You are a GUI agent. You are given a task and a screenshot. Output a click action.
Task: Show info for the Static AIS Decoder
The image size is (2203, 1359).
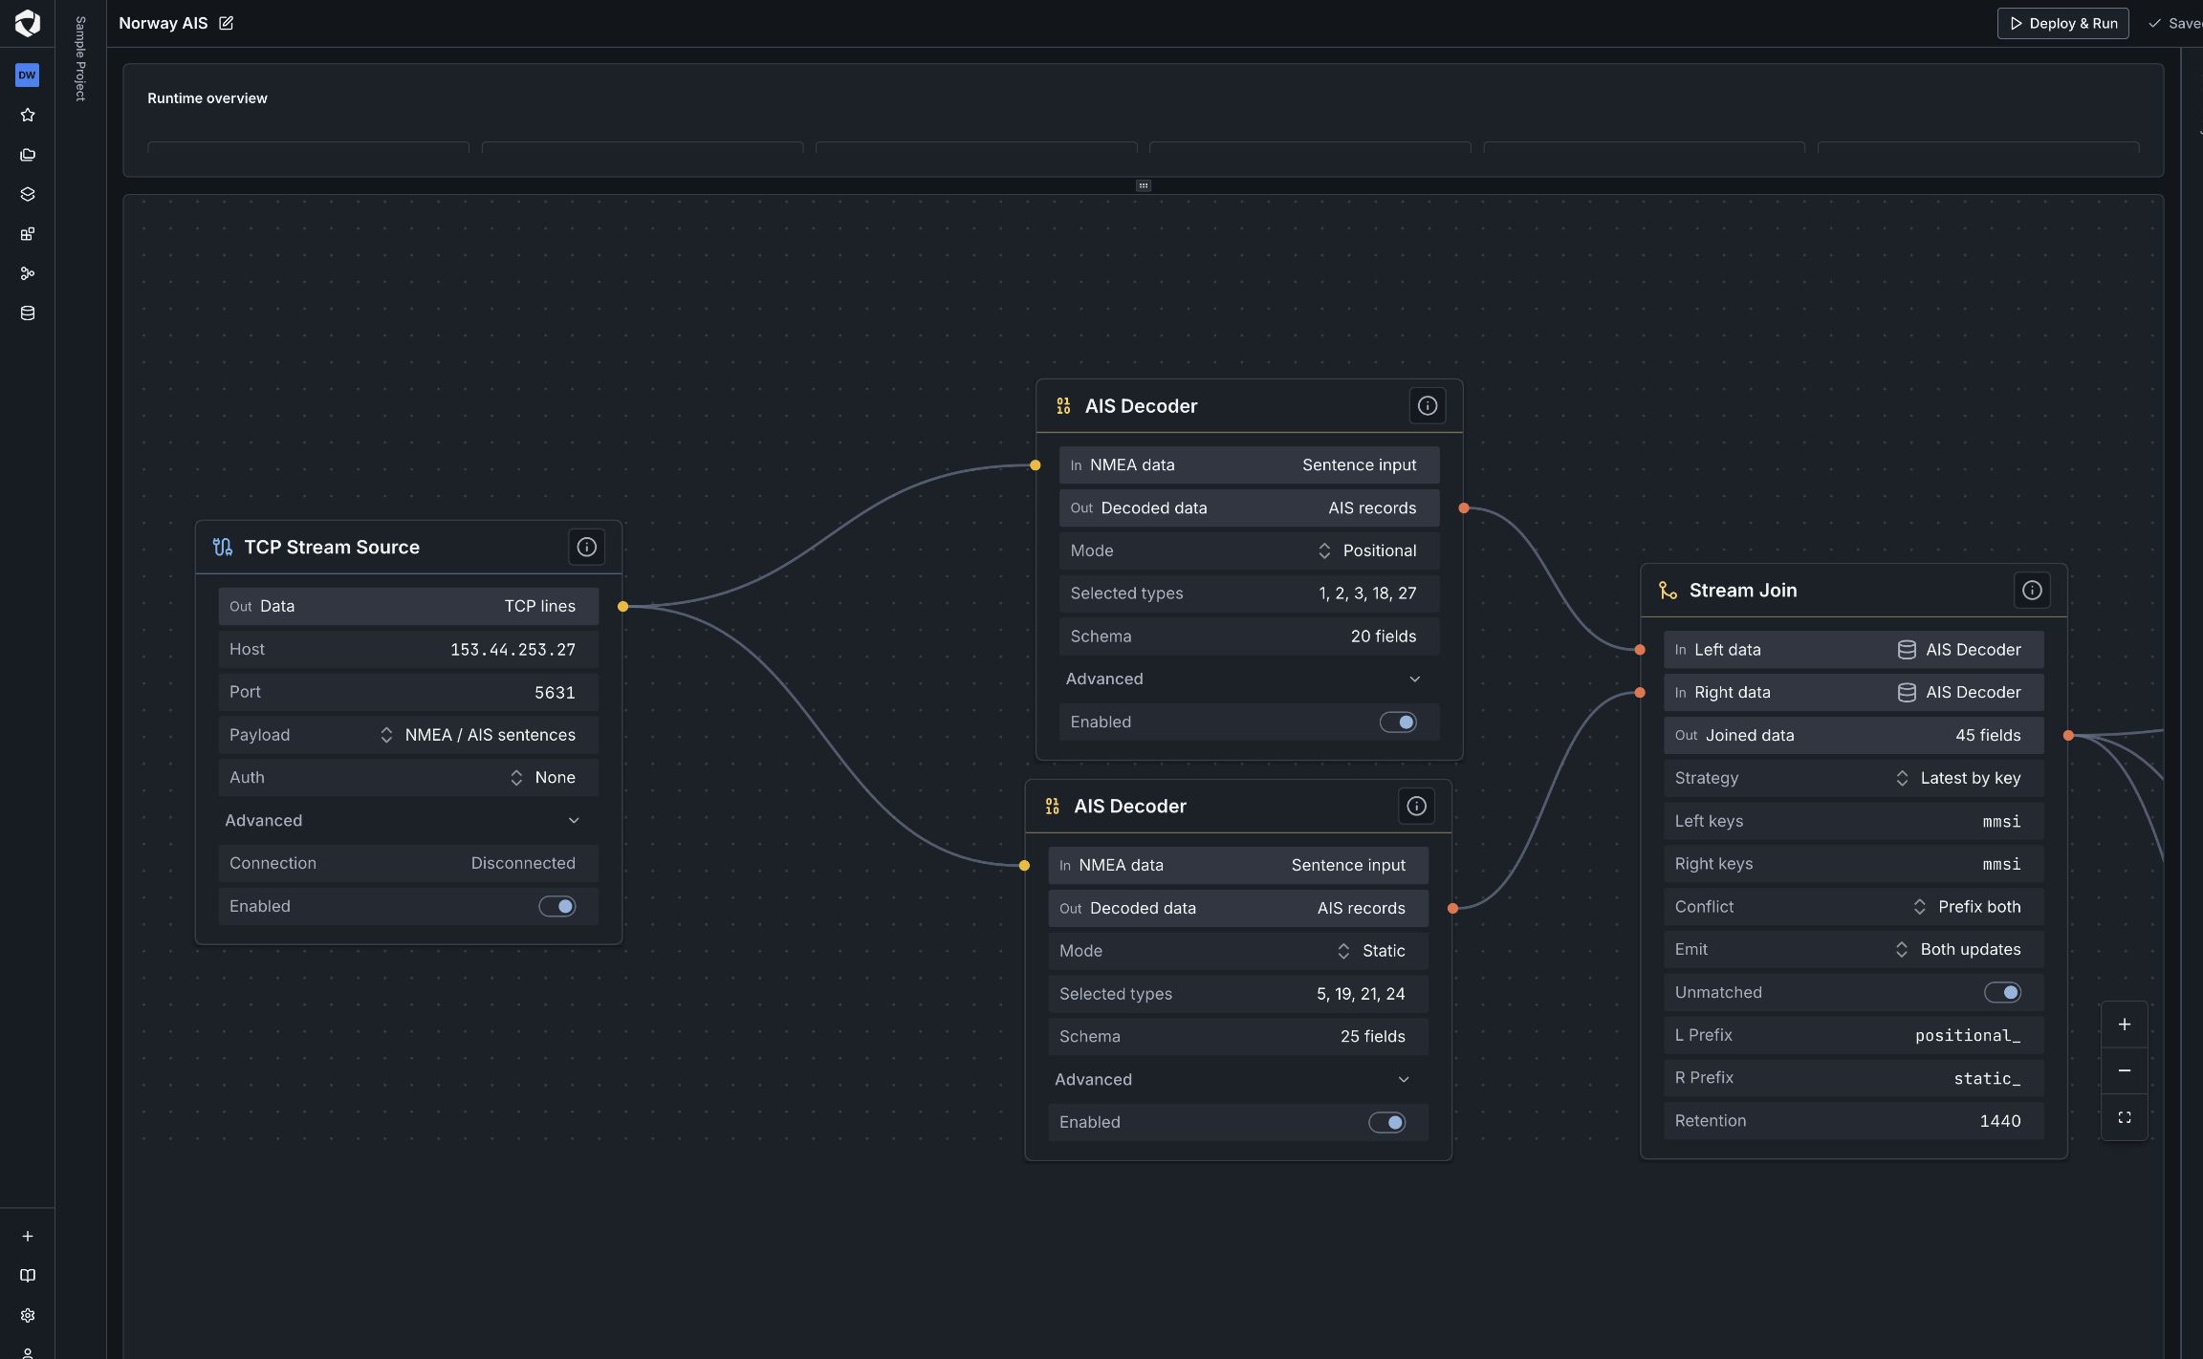1416,806
